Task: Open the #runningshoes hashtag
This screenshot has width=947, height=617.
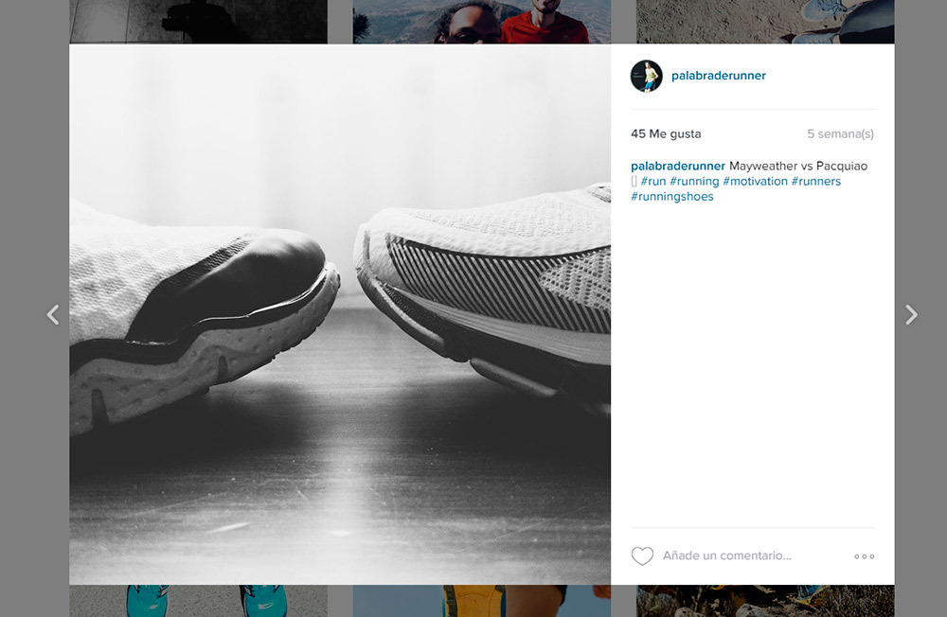Action: pyautogui.click(x=671, y=196)
